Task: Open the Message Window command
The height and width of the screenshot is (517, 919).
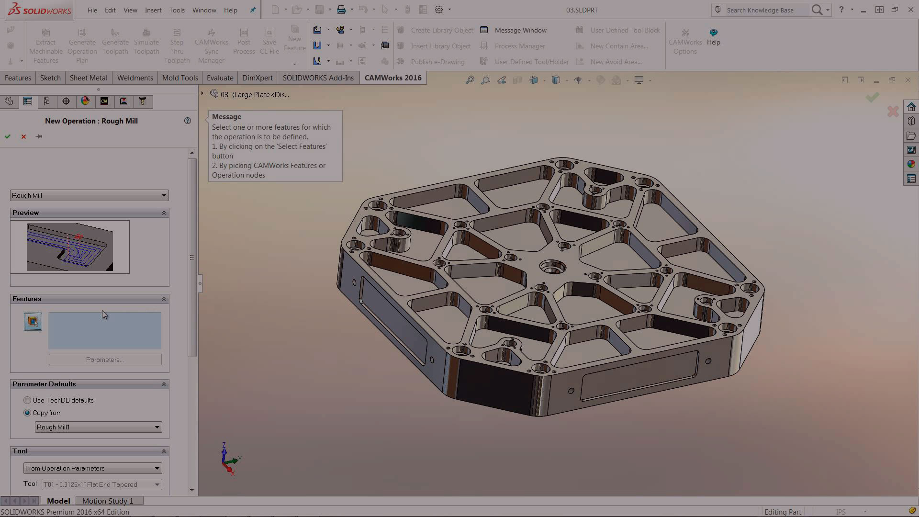Action: (x=514, y=30)
